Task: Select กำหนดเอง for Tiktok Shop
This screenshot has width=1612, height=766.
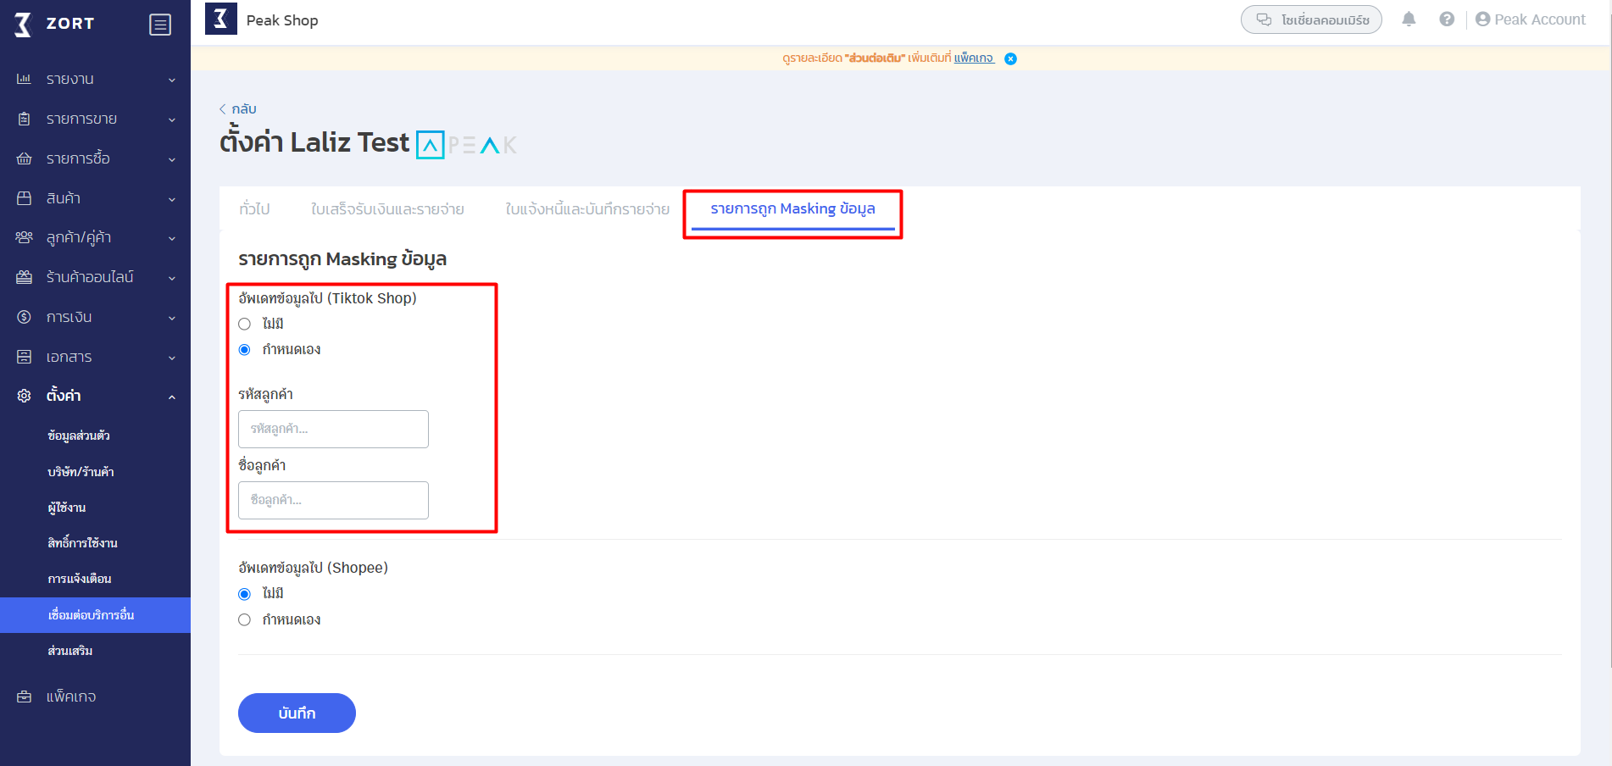Action: click(244, 349)
